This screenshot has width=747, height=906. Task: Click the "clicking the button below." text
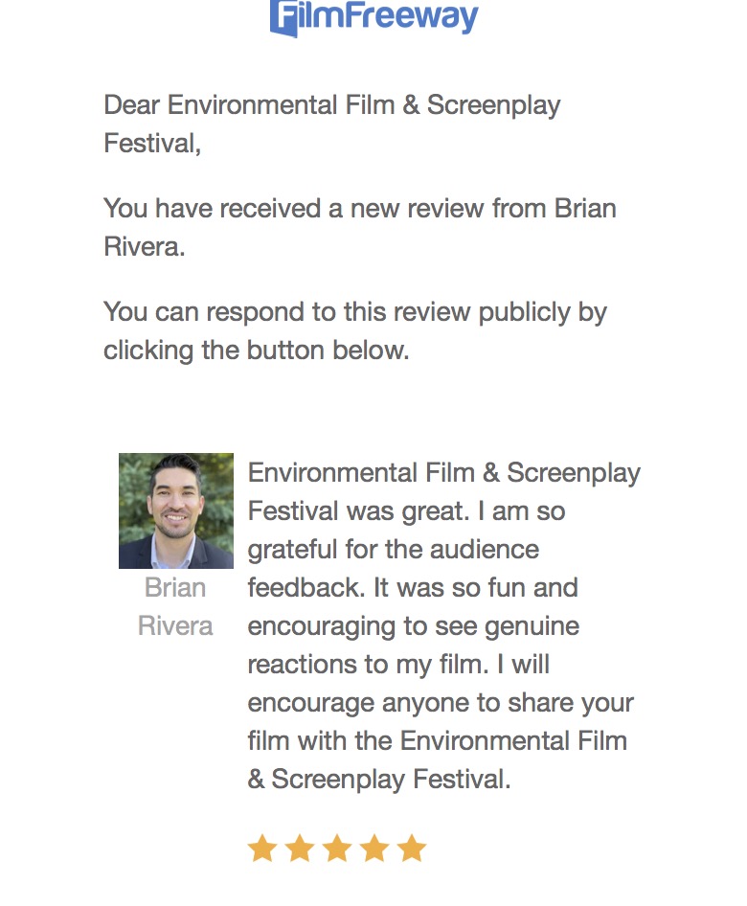(x=257, y=351)
